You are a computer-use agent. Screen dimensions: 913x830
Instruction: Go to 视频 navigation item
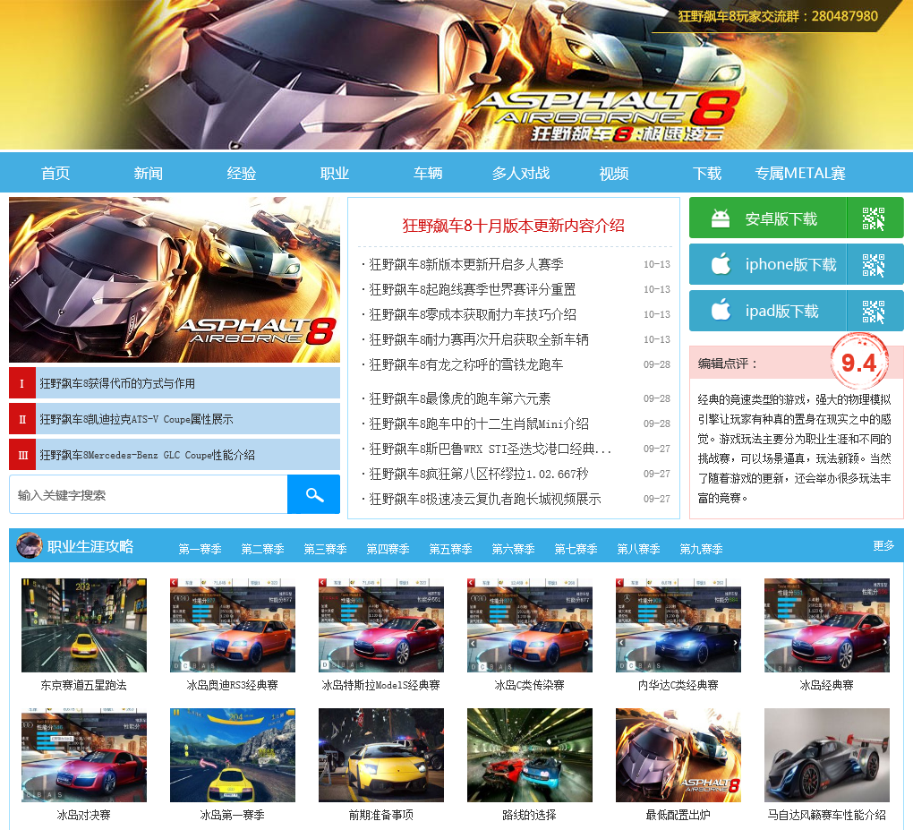[614, 173]
